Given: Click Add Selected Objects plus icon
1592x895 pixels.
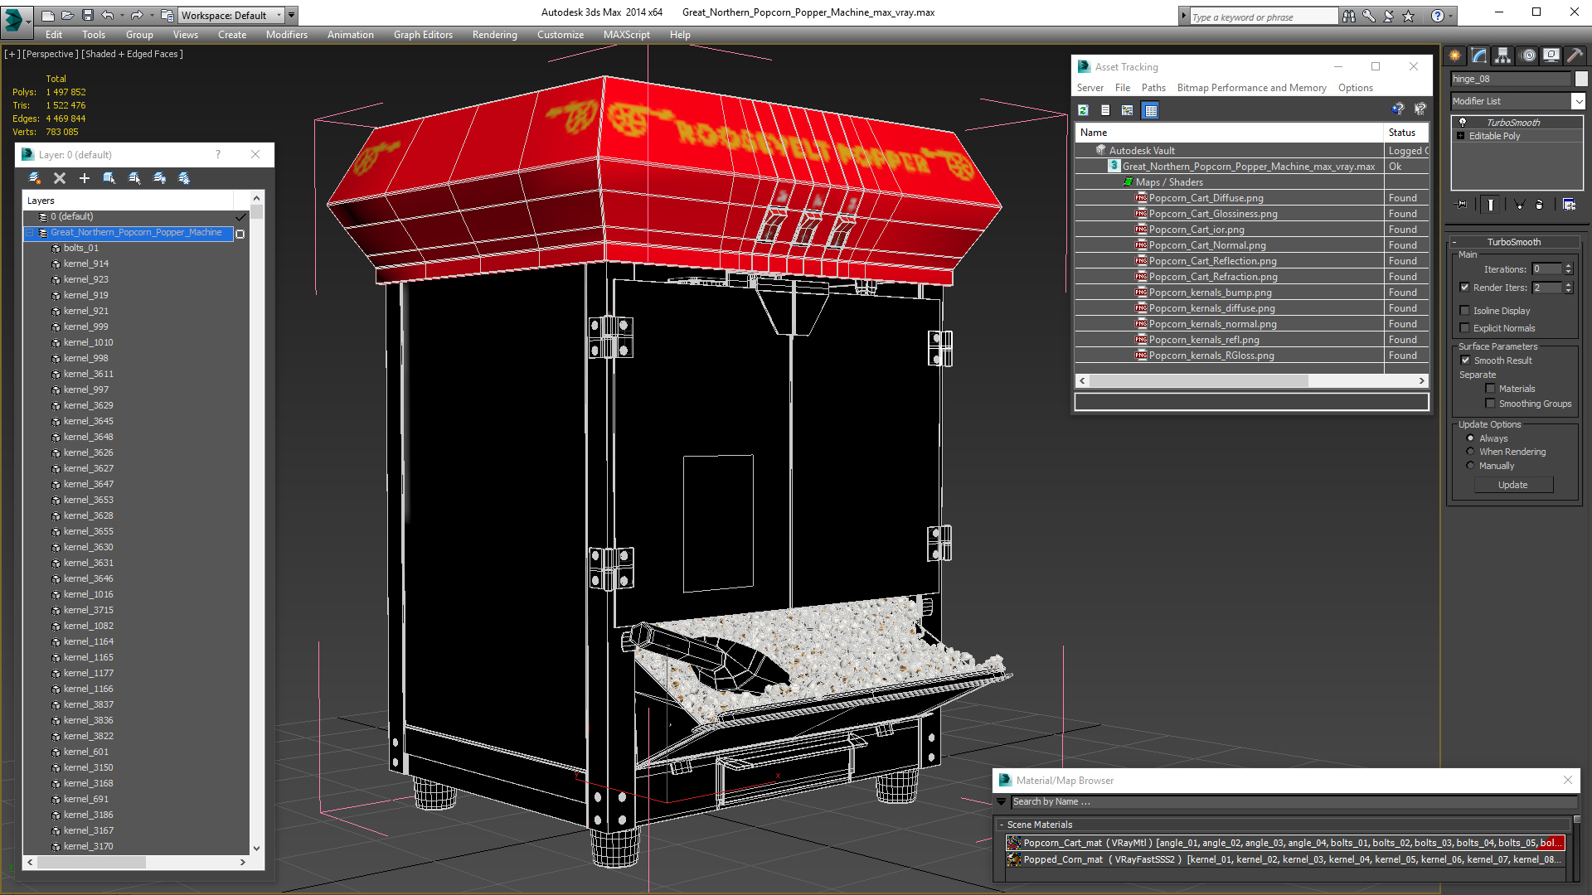Looking at the screenshot, I should [x=85, y=178].
